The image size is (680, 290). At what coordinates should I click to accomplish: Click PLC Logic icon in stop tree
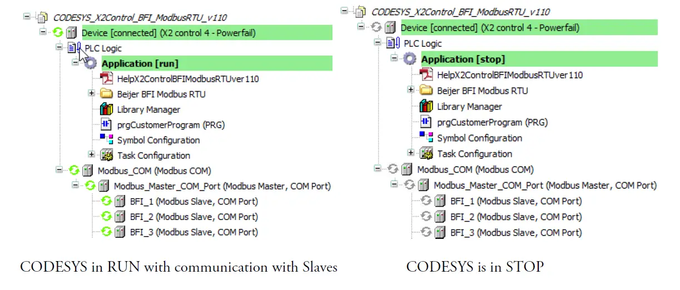point(394,43)
